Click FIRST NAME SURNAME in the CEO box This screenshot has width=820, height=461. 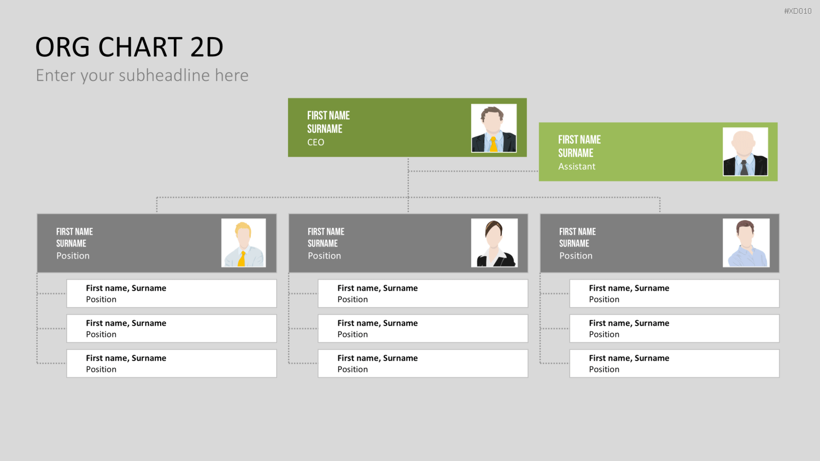329,122
